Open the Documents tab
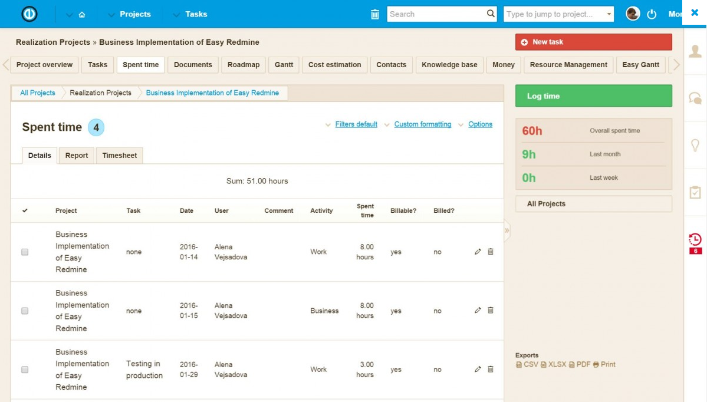Viewport: 707px width, 402px height. [193, 65]
